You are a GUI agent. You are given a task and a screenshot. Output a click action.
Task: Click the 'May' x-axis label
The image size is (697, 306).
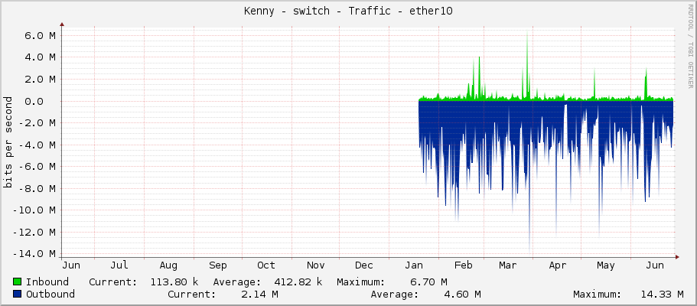pos(606,265)
